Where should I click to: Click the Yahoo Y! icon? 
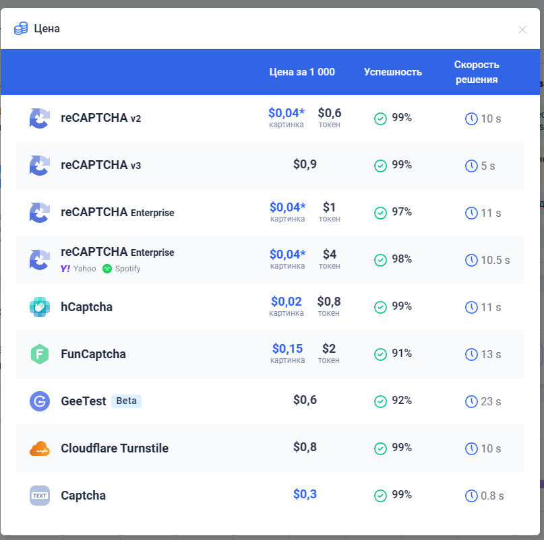click(x=65, y=269)
